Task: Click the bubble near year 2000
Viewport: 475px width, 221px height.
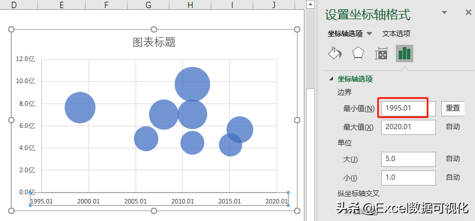Action: coord(80,108)
